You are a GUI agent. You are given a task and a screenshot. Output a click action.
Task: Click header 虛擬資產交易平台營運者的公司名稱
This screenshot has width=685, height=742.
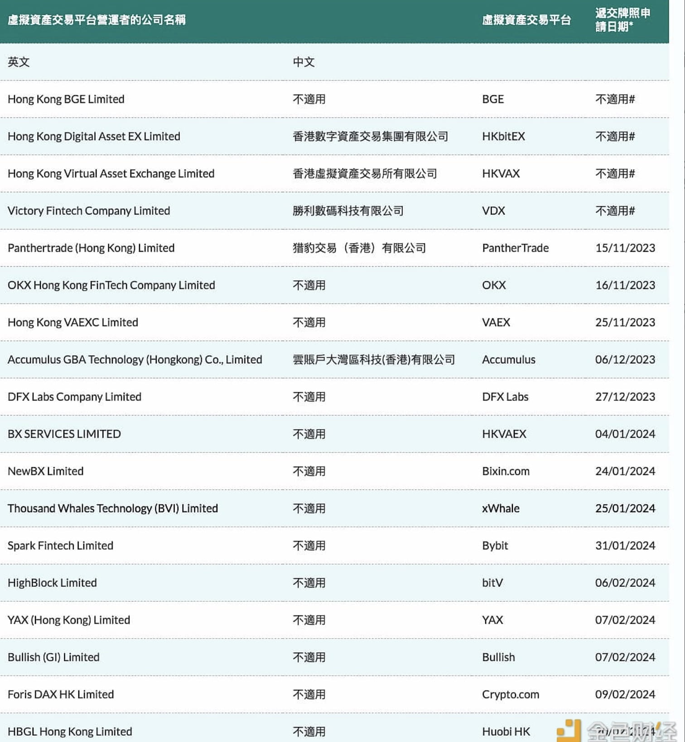click(x=96, y=20)
